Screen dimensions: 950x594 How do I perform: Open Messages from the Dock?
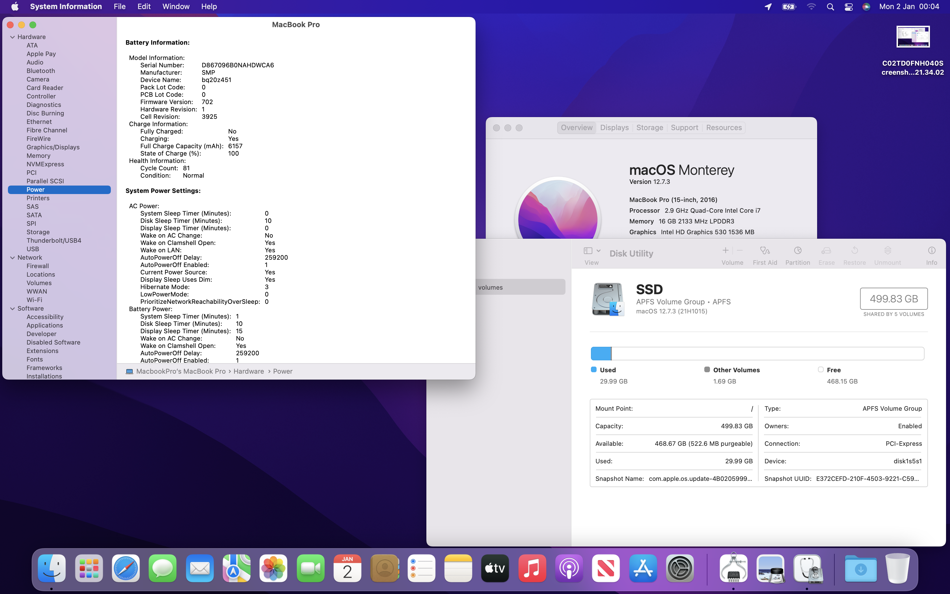coord(163,568)
